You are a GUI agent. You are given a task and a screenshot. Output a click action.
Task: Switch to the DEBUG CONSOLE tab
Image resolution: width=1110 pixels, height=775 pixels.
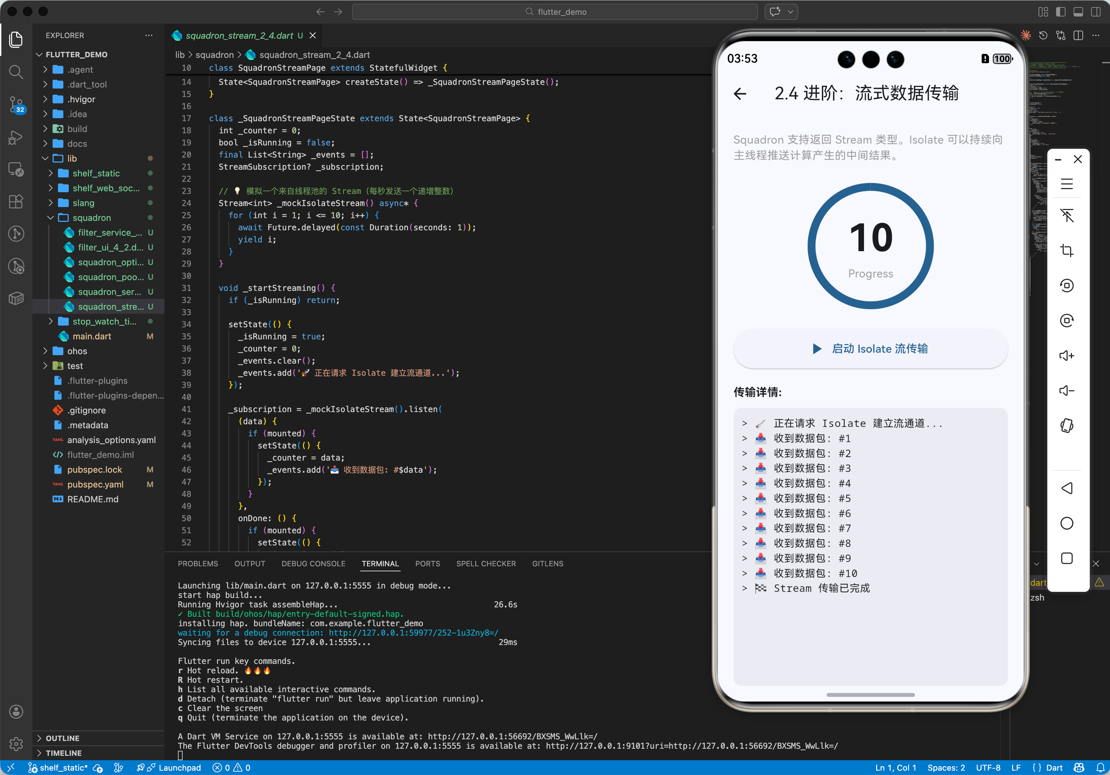tap(313, 564)
